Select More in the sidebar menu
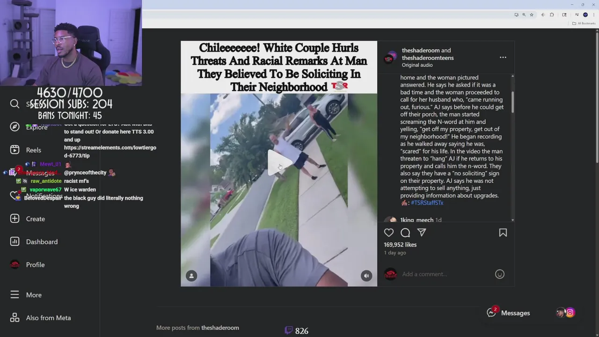Image resolution: width=599 pixels, height=337 pixels. click(34, 295)
